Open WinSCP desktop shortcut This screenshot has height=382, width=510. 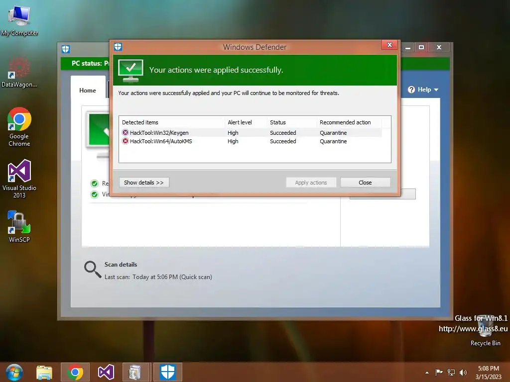(x=19, y=226)
